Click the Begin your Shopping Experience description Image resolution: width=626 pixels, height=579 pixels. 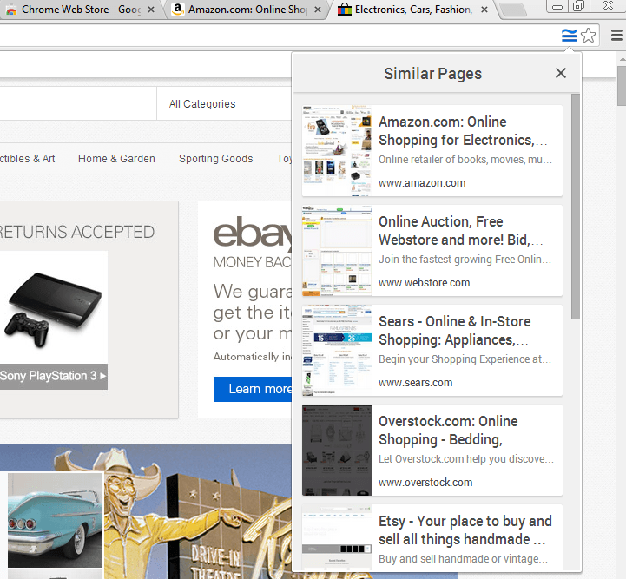pos(465,359)
